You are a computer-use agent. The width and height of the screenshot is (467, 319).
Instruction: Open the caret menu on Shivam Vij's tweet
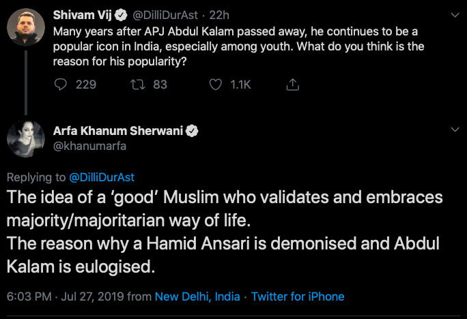pos(455,13)
